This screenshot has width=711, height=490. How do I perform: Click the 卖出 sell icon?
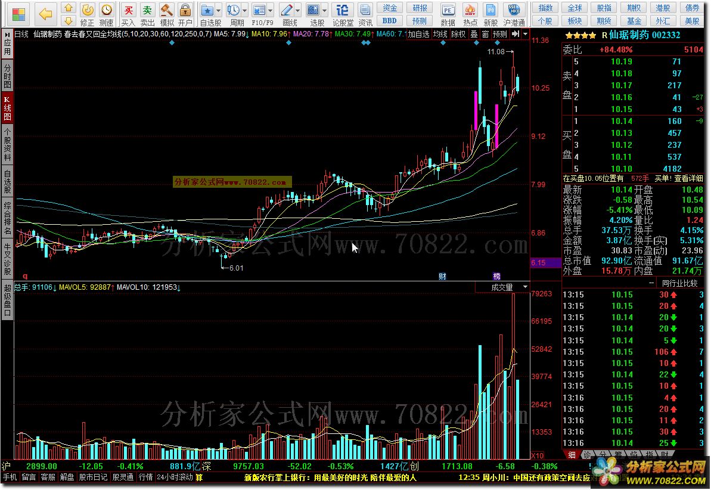tap(147, 14)
